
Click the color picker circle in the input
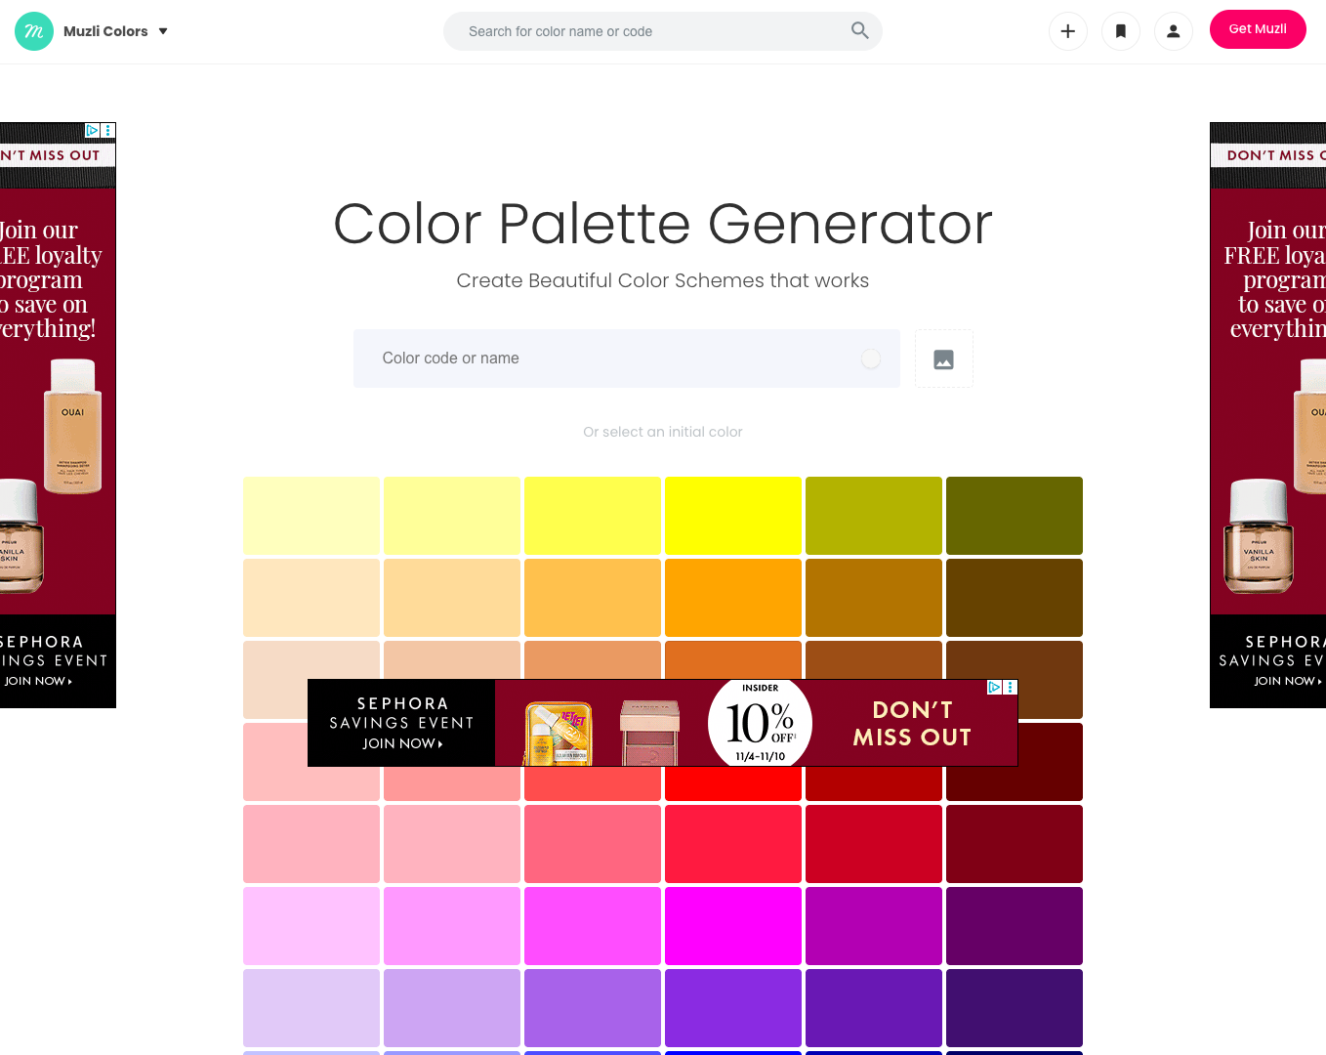[870, 359]
